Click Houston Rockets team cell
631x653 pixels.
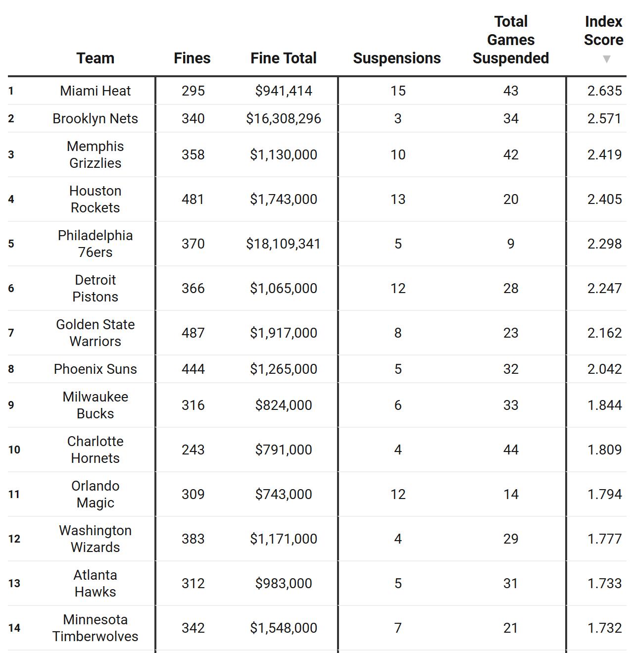coord(95,199)
